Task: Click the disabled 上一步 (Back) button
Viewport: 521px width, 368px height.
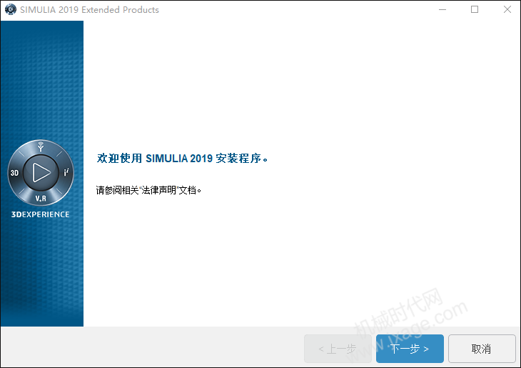Action: coord(338,349)
